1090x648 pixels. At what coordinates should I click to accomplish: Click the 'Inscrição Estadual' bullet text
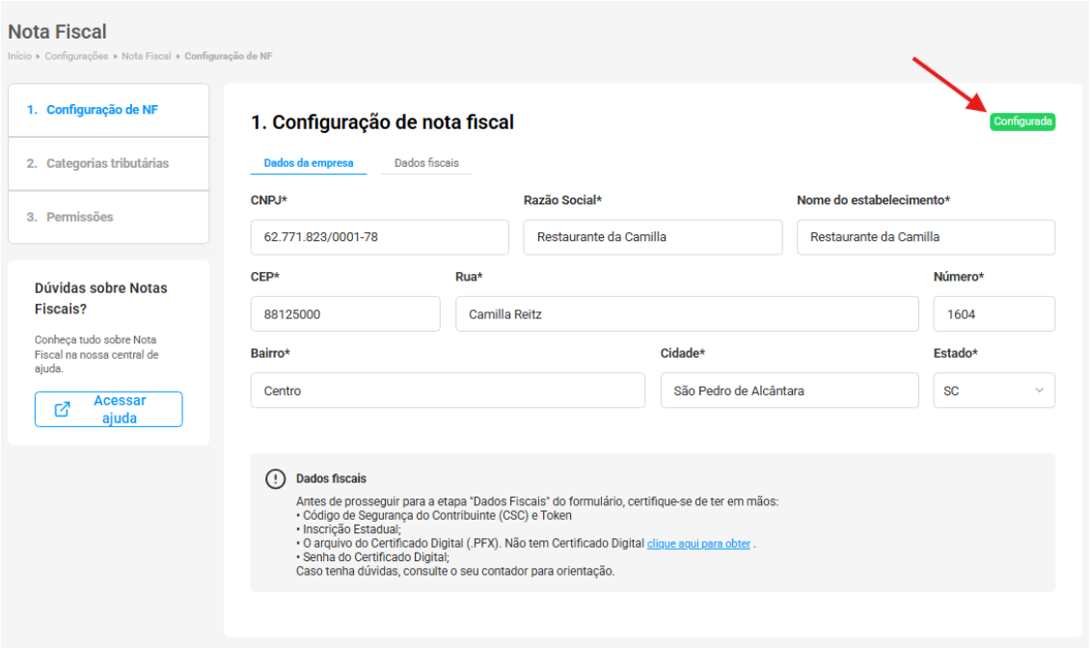(351, 529)
